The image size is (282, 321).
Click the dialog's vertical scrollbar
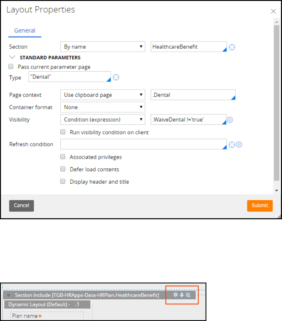(x=276, y=102)
